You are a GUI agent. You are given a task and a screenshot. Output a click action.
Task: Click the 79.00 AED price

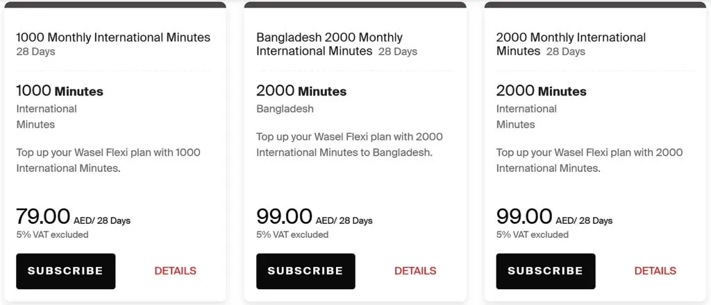click(43, 216)
